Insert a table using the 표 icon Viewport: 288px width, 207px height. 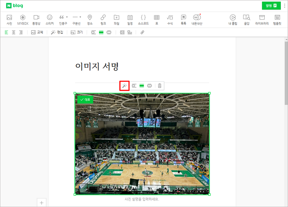157,19
